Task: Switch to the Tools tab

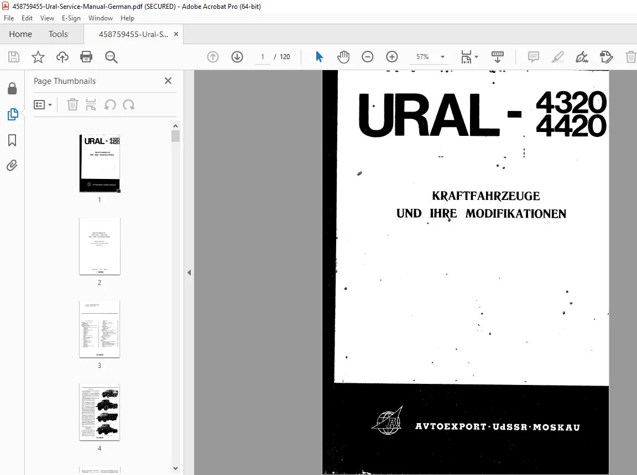Action: click(58, 34)
